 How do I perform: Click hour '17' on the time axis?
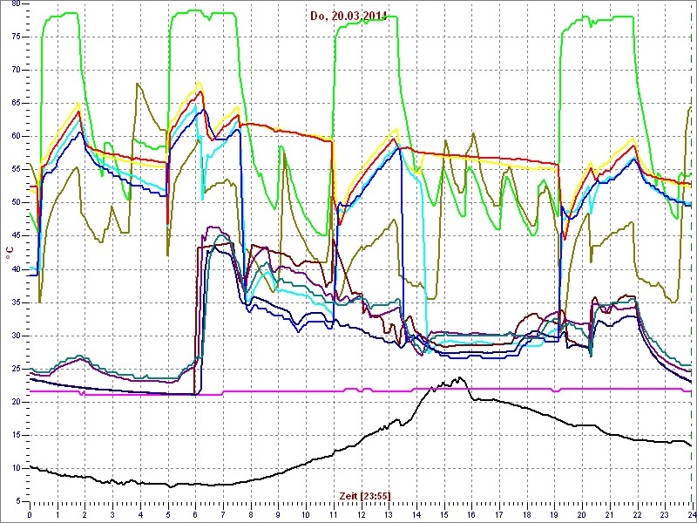point(498,513)
